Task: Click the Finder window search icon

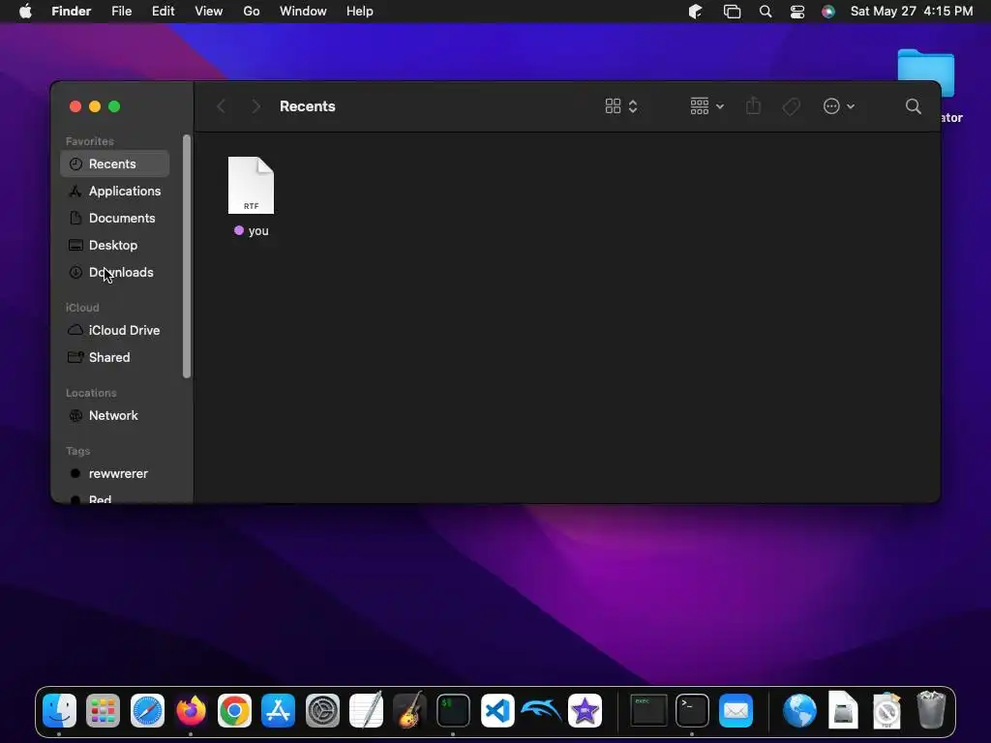Action: tap(914, 106)
